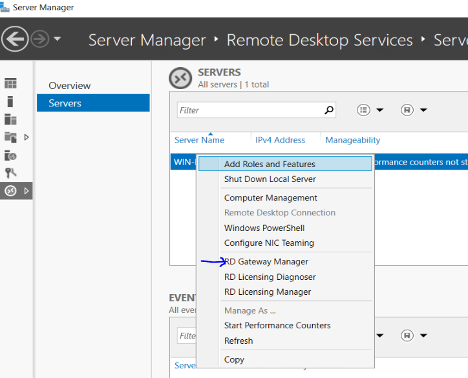This screenshot has height=378, width=468.
Task: Choose Shut Down Local Server
Action: [285, 179]
